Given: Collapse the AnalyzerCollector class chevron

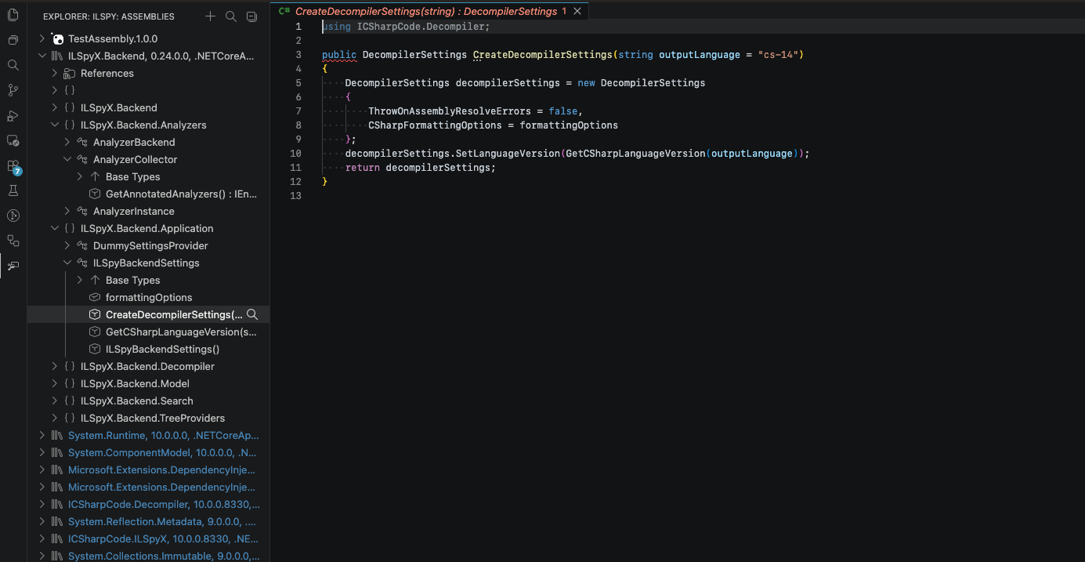Looking at the screenshot, I should click(67, 159).
